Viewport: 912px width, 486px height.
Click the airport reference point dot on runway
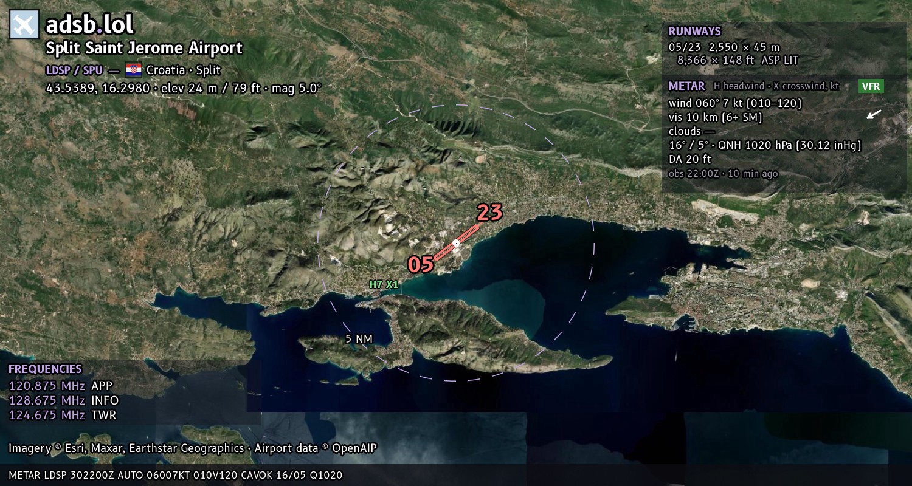[x=456, y=242]
